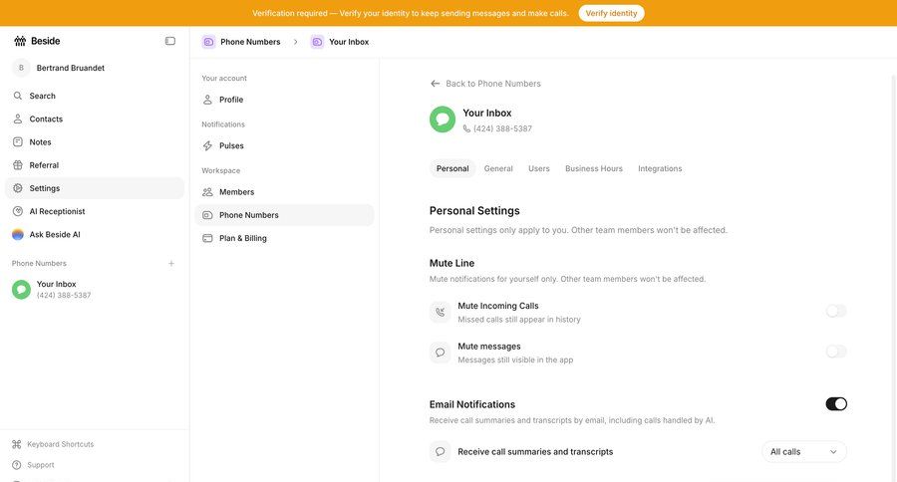Click Phone Numbers breadcrumb icon
Viewport: 897px width, 482px height.
pyautogui.click(x=209, y=42)
